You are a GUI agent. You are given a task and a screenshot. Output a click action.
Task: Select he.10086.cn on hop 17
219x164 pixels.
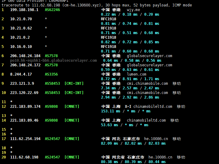coord(156,139)
